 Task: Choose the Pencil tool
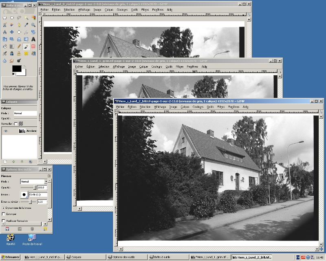(x=19, y=46)
